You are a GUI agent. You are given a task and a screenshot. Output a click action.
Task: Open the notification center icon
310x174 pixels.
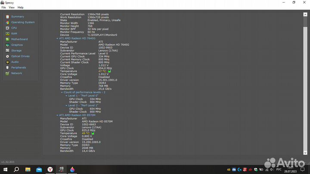[303, 169]
